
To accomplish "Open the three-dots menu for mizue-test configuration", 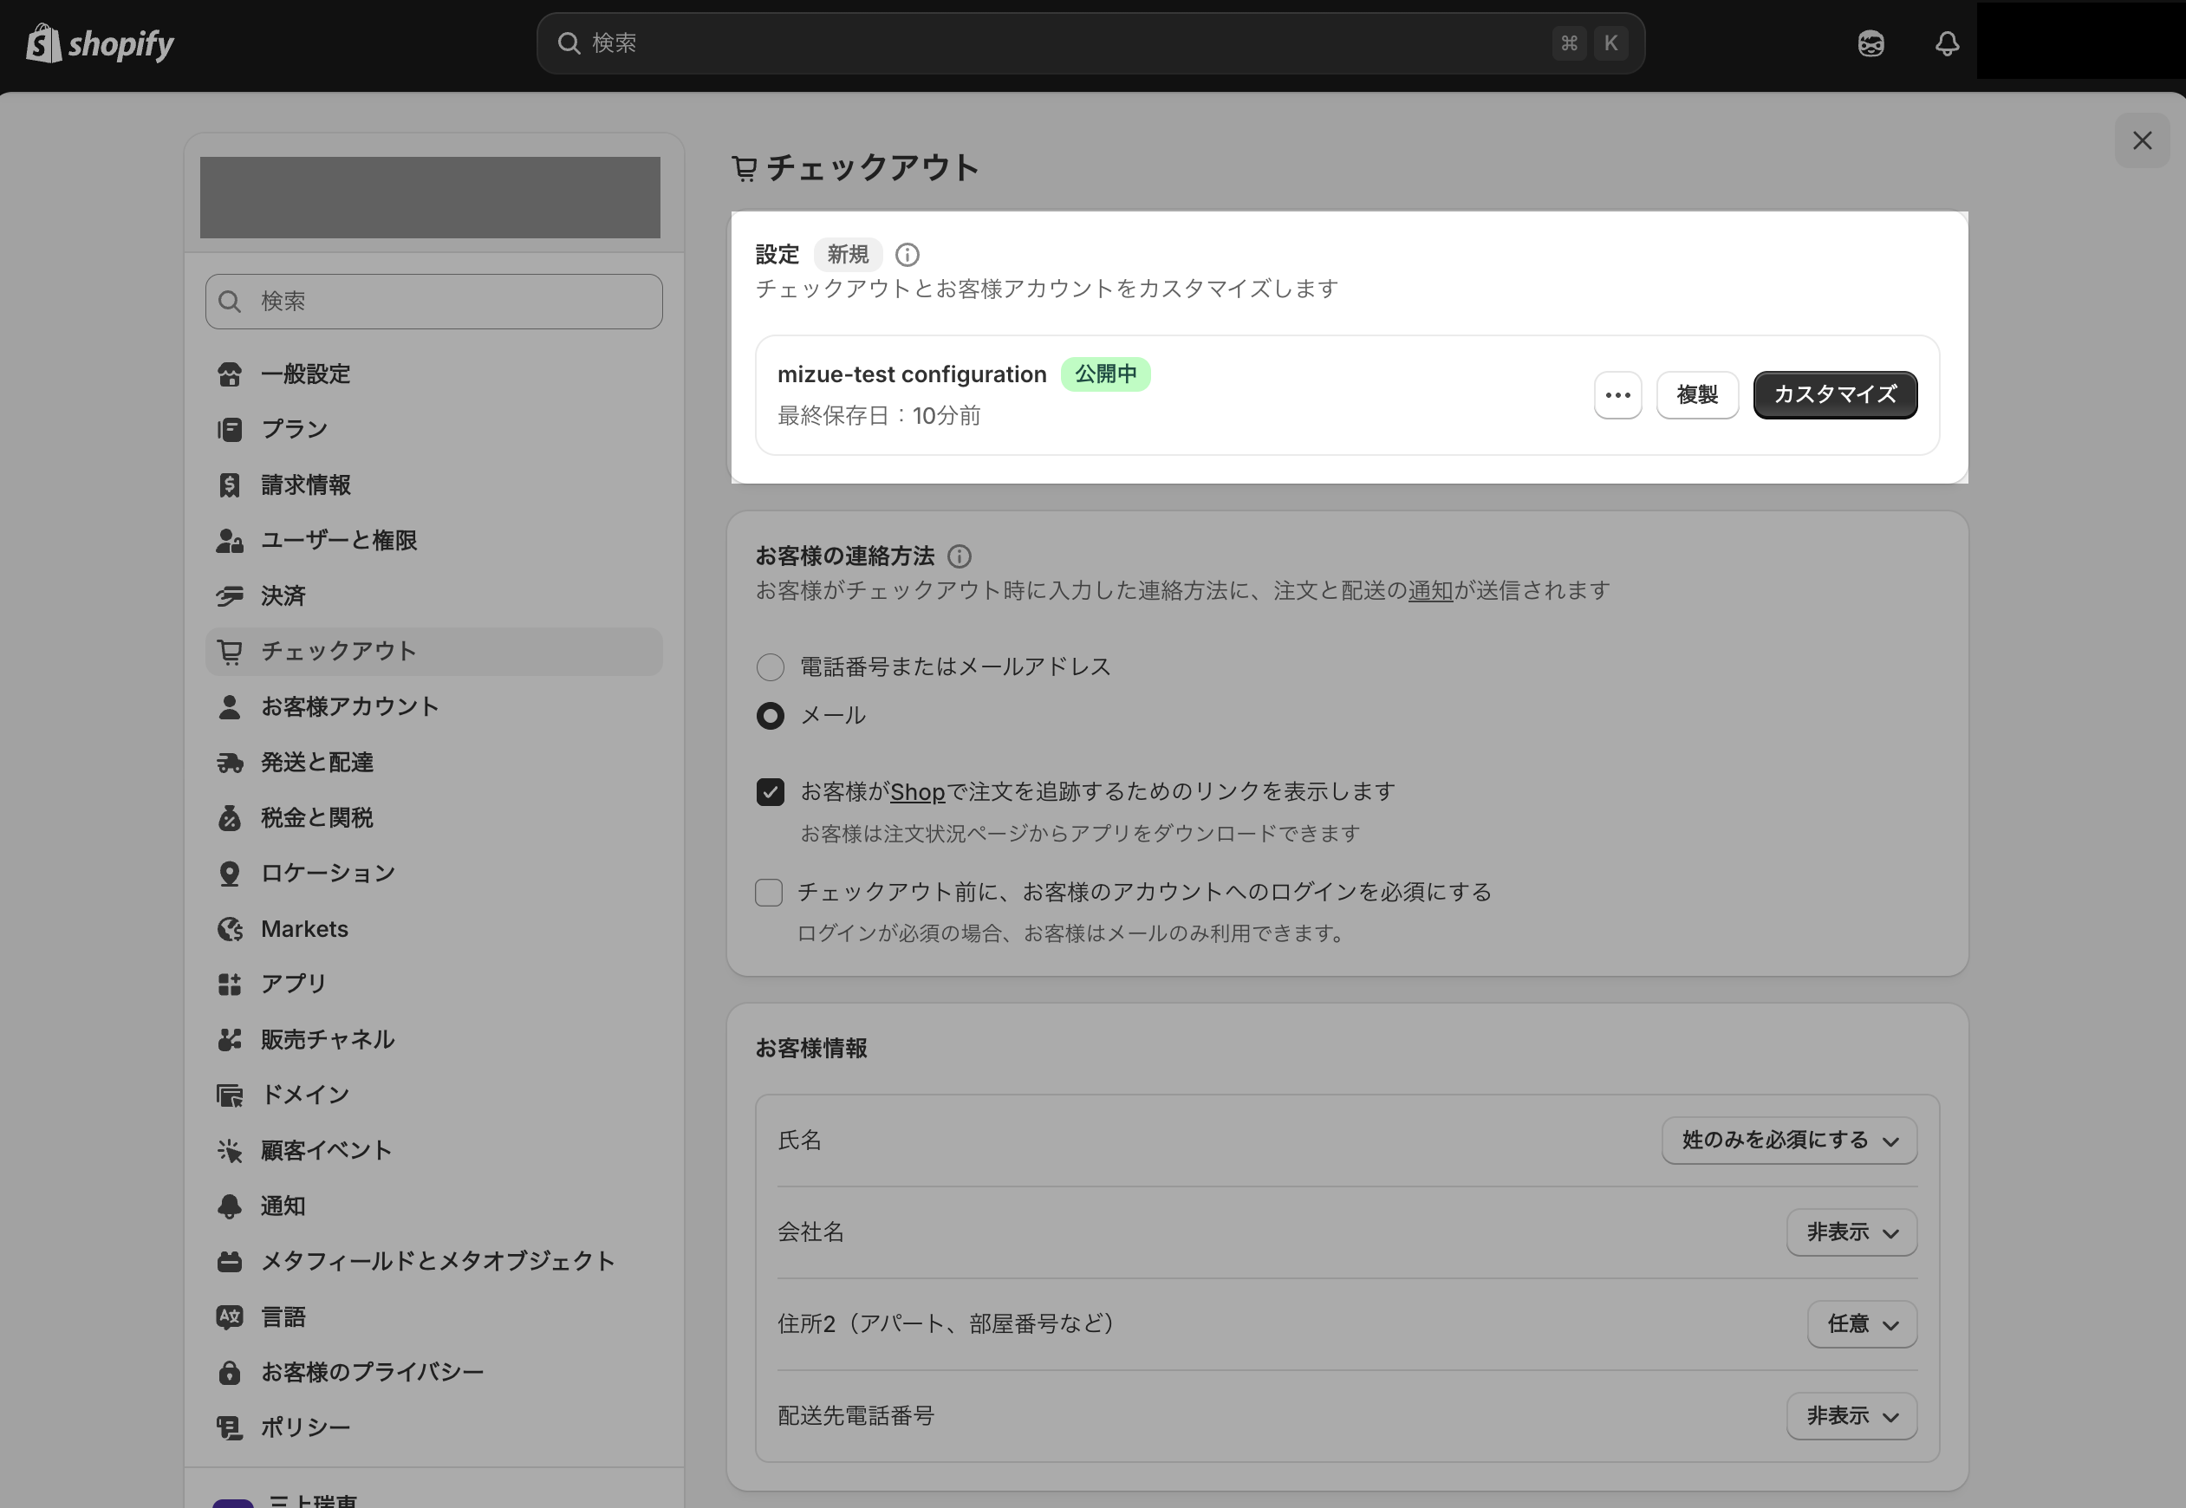I will tap(1617, 395).
